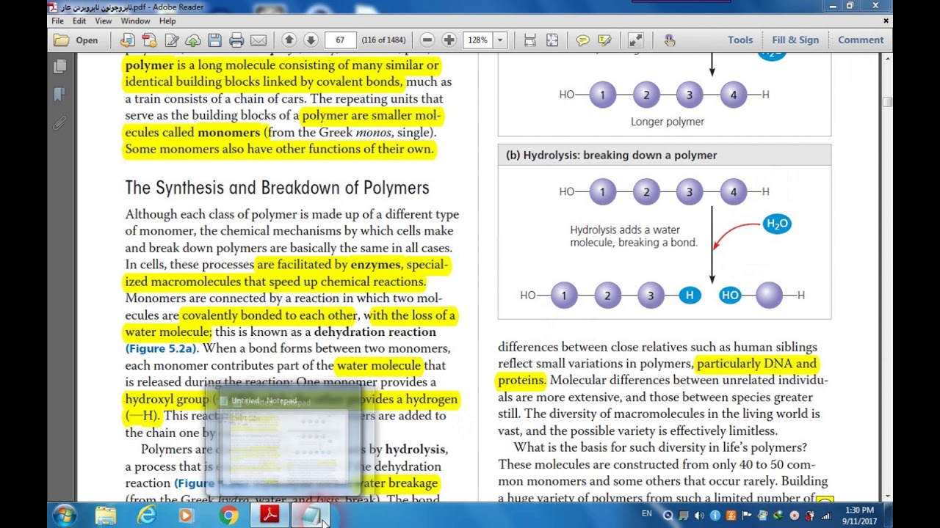Click the zoom field showing 128%

click(x=478, y=40)
